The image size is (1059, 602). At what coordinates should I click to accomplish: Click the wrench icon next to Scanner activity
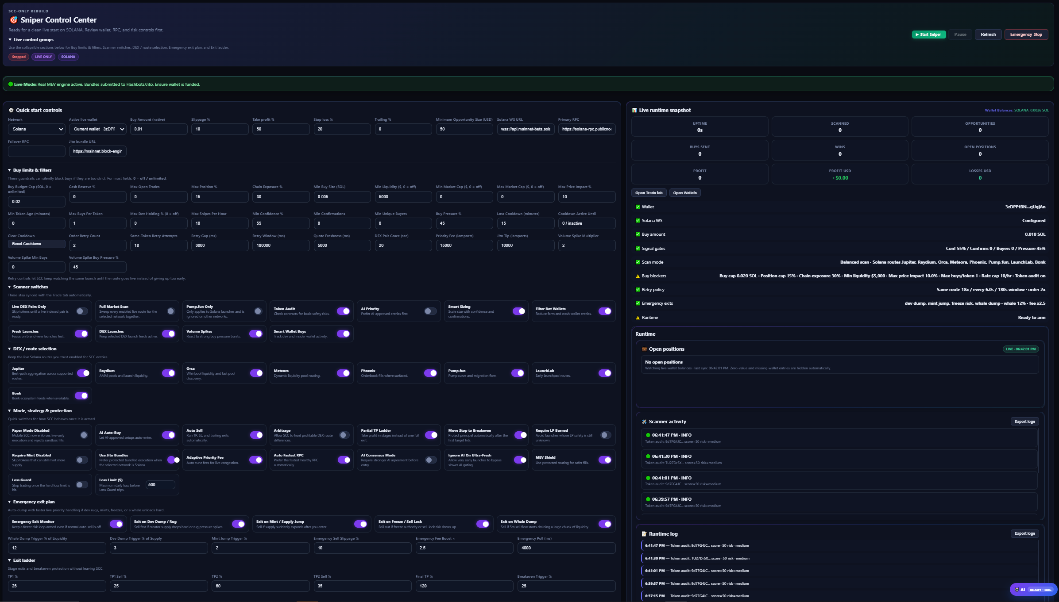click(x=644, y=422)
